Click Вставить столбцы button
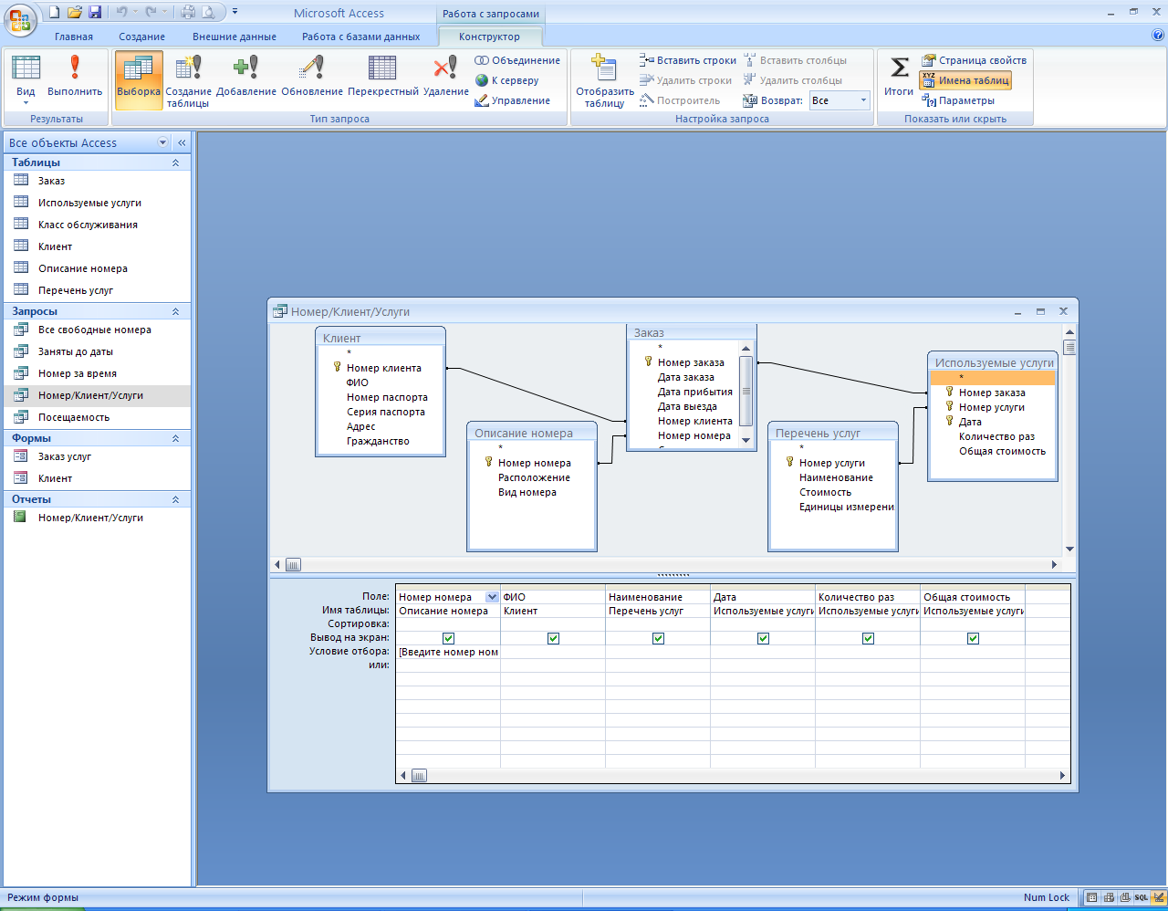Viewport: 1168px width, 911px height. point(795,60)
